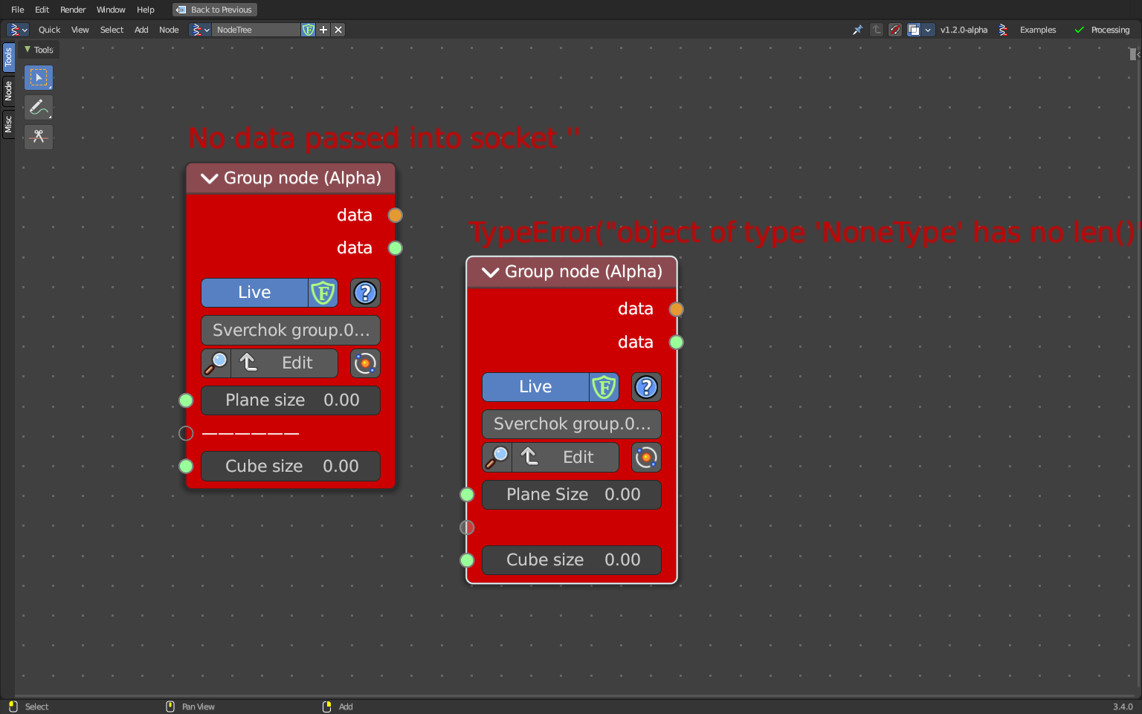Click the Back to Previous button
The width and height of the screenshot is (1142, 714).
pyautogui.click(x=214, y=10)
